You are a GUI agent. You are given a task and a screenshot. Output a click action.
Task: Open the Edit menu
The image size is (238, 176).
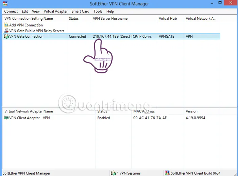click(x=25, y=11)
